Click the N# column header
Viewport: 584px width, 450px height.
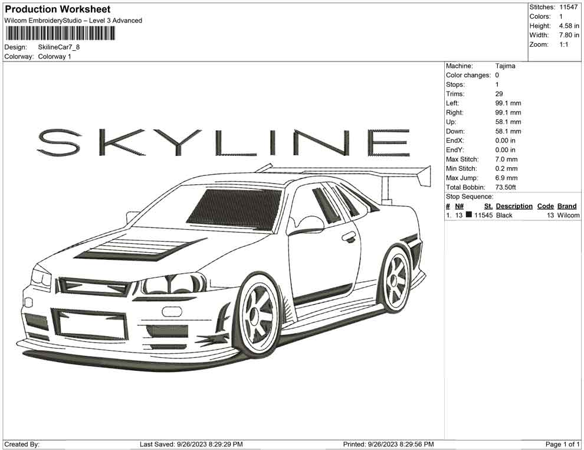point(459,206)
